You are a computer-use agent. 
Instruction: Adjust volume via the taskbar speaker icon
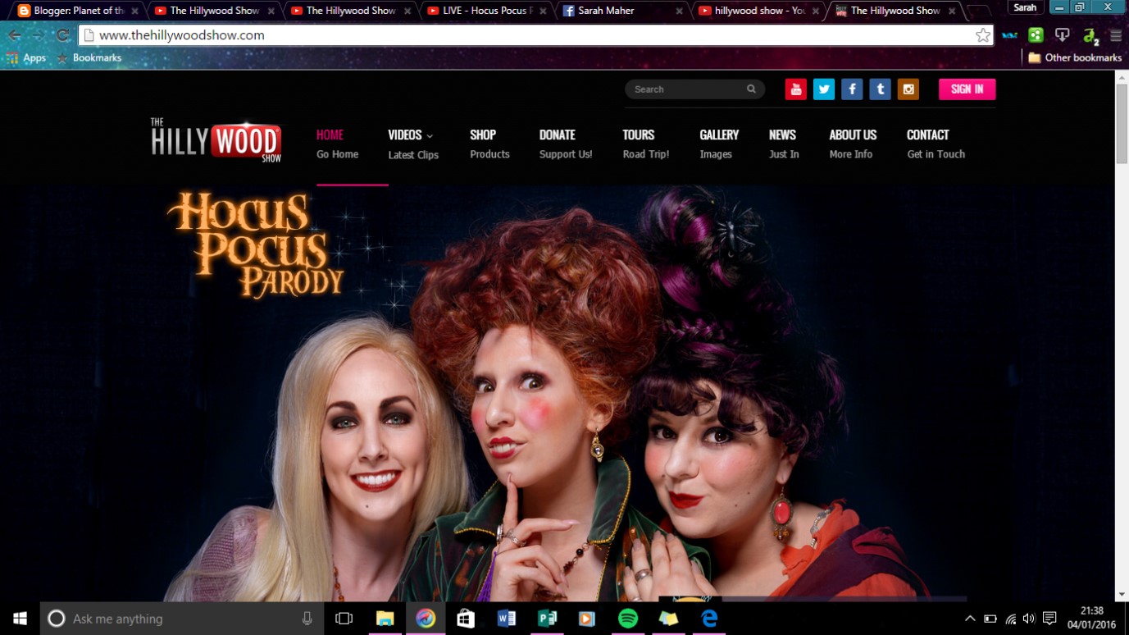(1030, 618)
